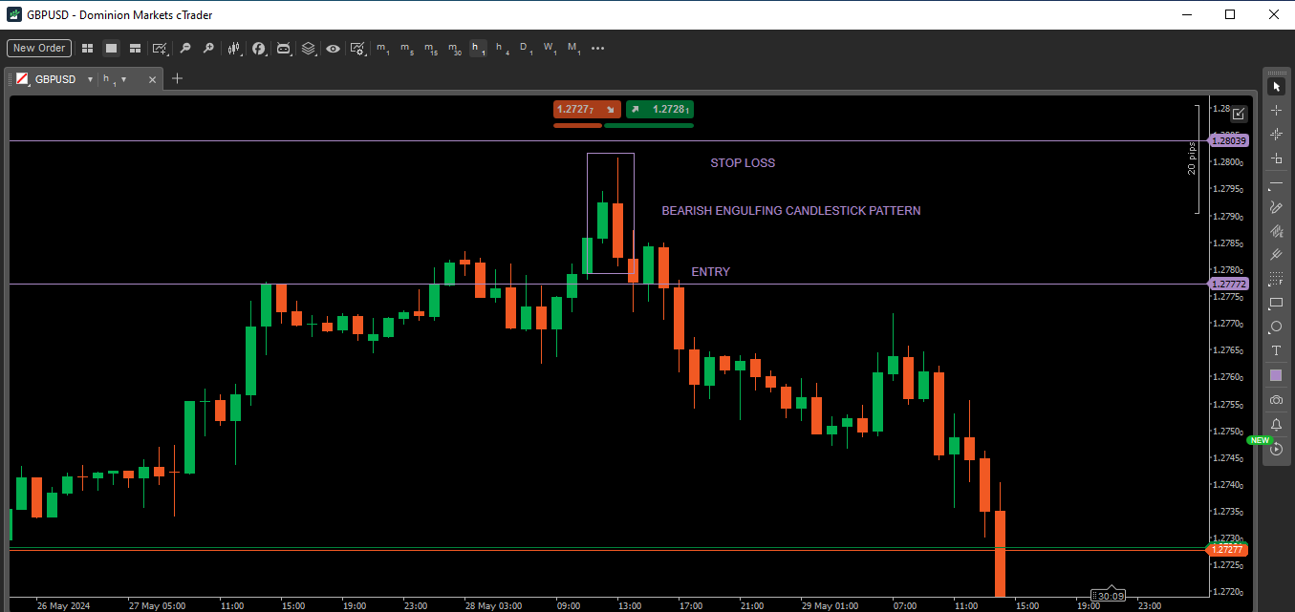Click the buy button at 1.2728
The image size is (1295, 612).
coord(658,109)
